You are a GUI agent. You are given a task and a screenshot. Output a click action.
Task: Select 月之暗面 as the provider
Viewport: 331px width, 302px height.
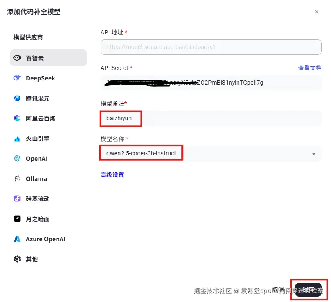pos(49,219)
